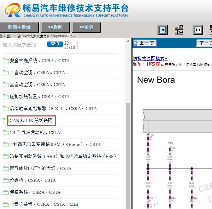The image size is (212, 209).
Task: Open folder icon for 座椅加热装置
Action: coord(6,97)
